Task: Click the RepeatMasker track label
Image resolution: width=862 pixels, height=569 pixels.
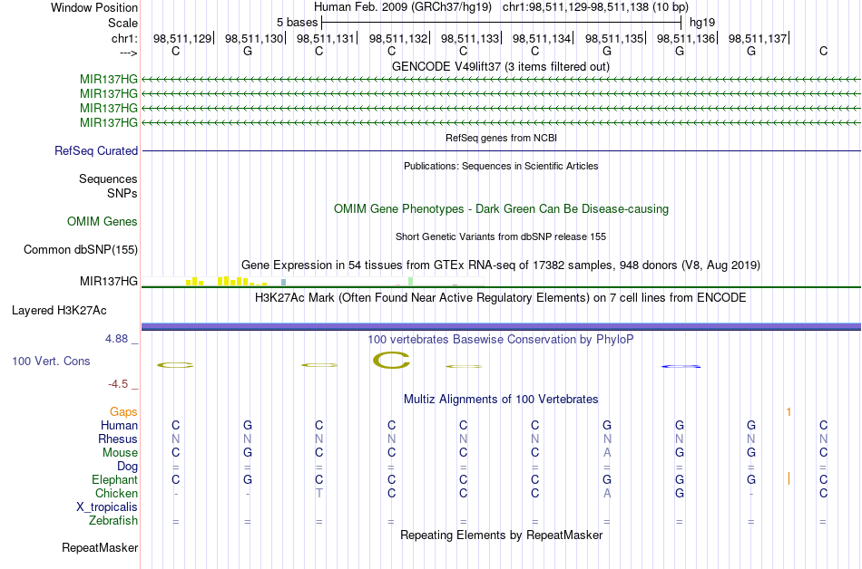Action: (x=100, y=547)
